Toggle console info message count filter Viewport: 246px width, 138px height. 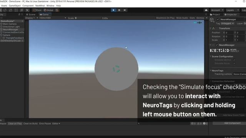tap(193, 123)
